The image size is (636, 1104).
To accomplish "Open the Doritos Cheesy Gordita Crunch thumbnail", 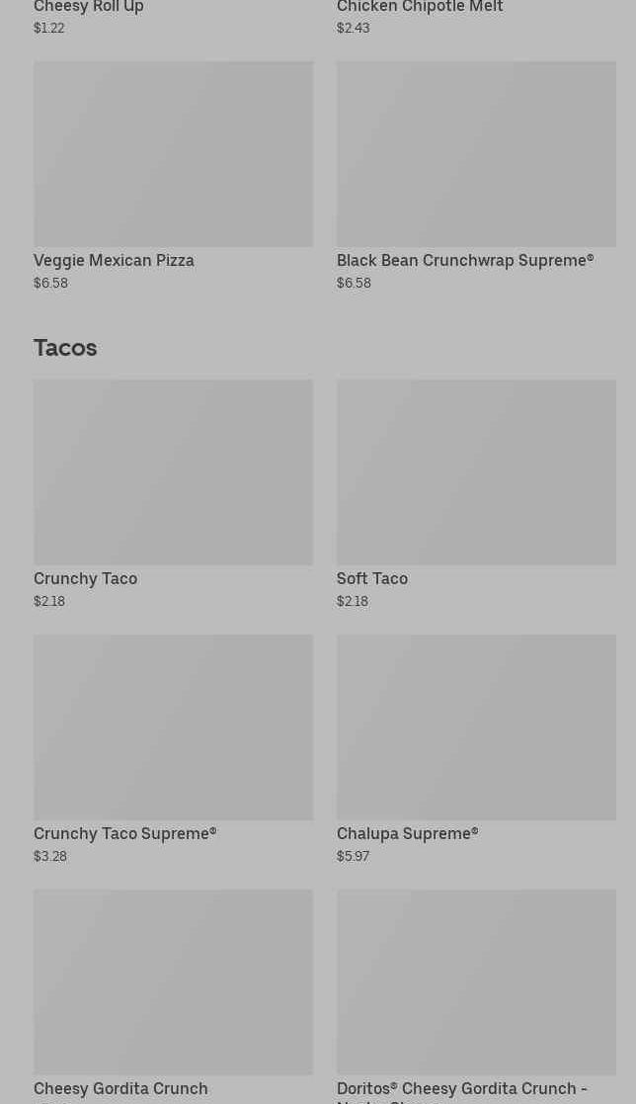I will pyautogui.click(x=476, y=982).
